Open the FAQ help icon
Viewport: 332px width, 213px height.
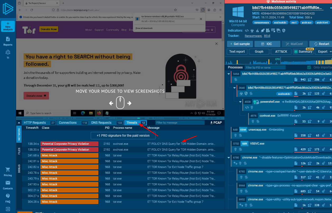pos(8,198)
